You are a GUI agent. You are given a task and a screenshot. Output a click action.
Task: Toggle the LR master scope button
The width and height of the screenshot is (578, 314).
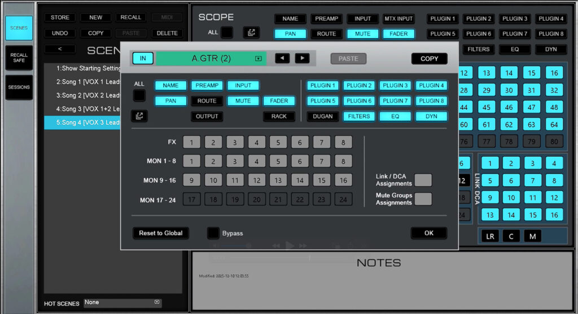(490, 236)
